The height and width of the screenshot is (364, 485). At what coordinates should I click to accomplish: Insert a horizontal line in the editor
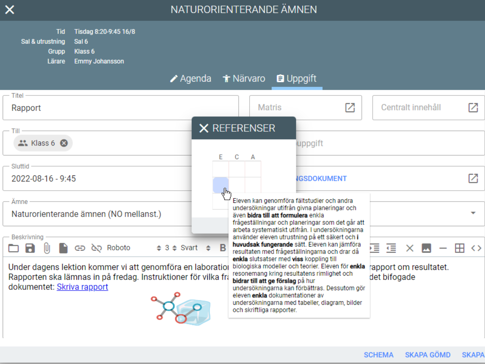coord(443,248)
